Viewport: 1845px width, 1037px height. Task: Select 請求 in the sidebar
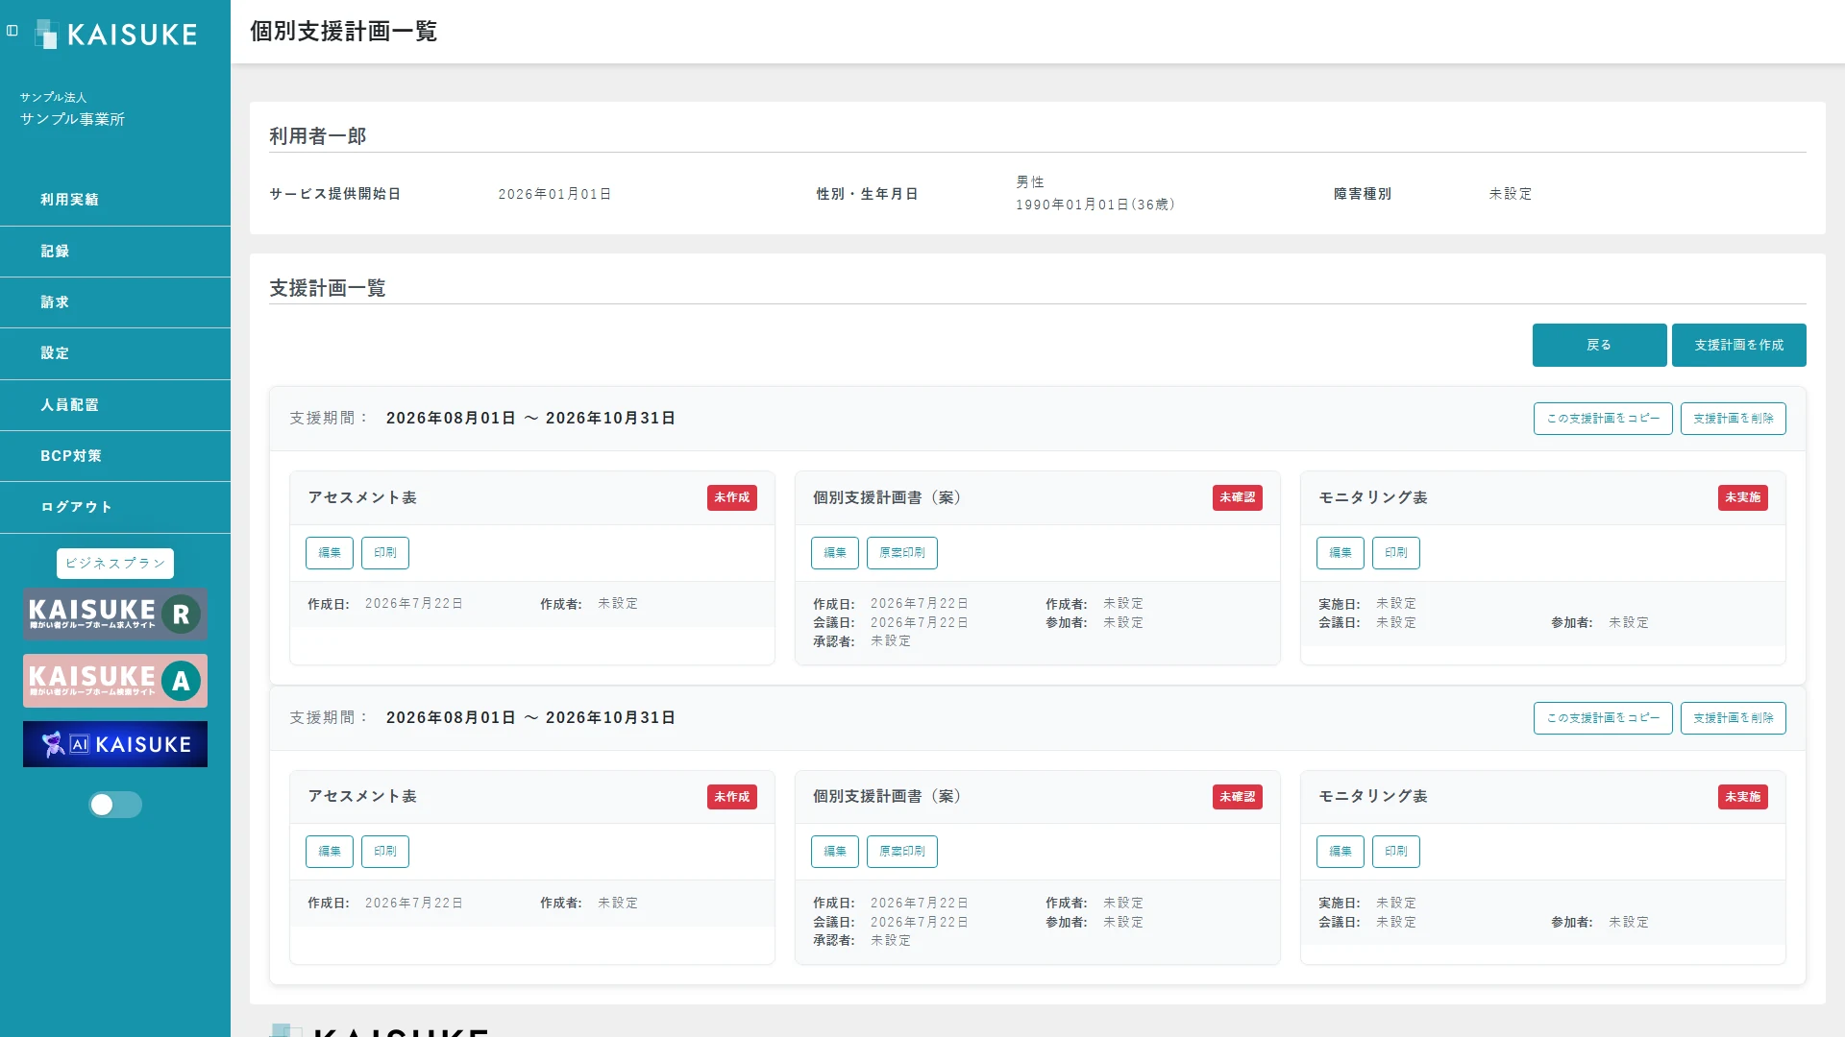(x=115, y=302)
